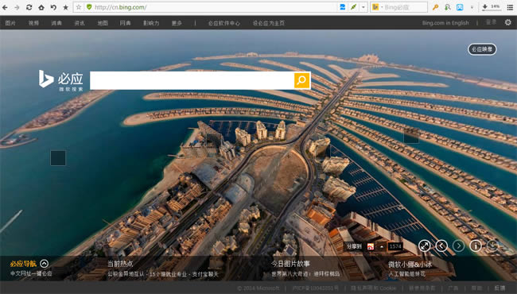
Task: Click the blue icon in the address bar
Action: 343,7
